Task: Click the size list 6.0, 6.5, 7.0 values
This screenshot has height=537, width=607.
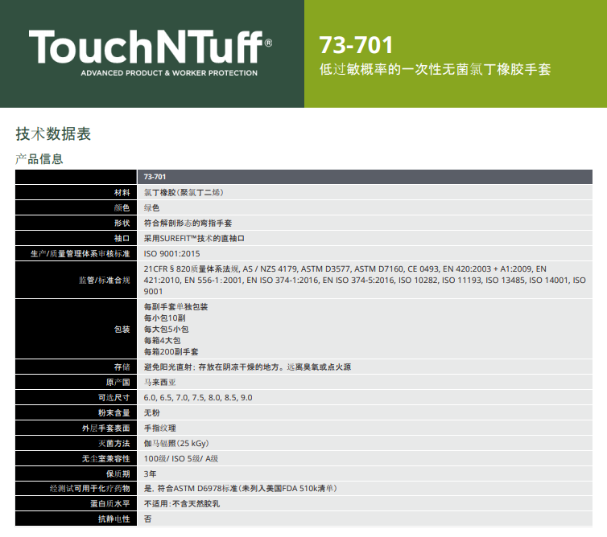Action: tap(198, 397)
